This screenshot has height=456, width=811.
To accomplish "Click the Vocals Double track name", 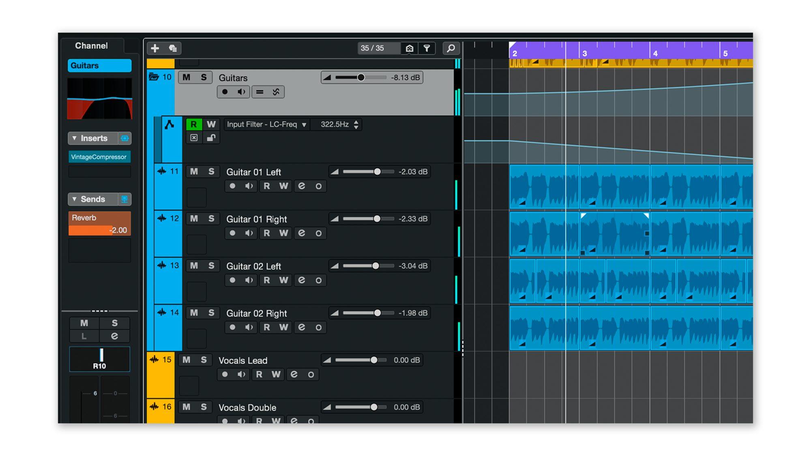I will click(247, 407).
